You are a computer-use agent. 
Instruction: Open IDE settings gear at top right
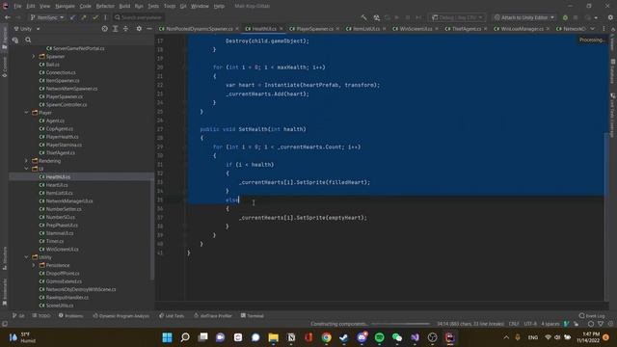coord(610,17)
